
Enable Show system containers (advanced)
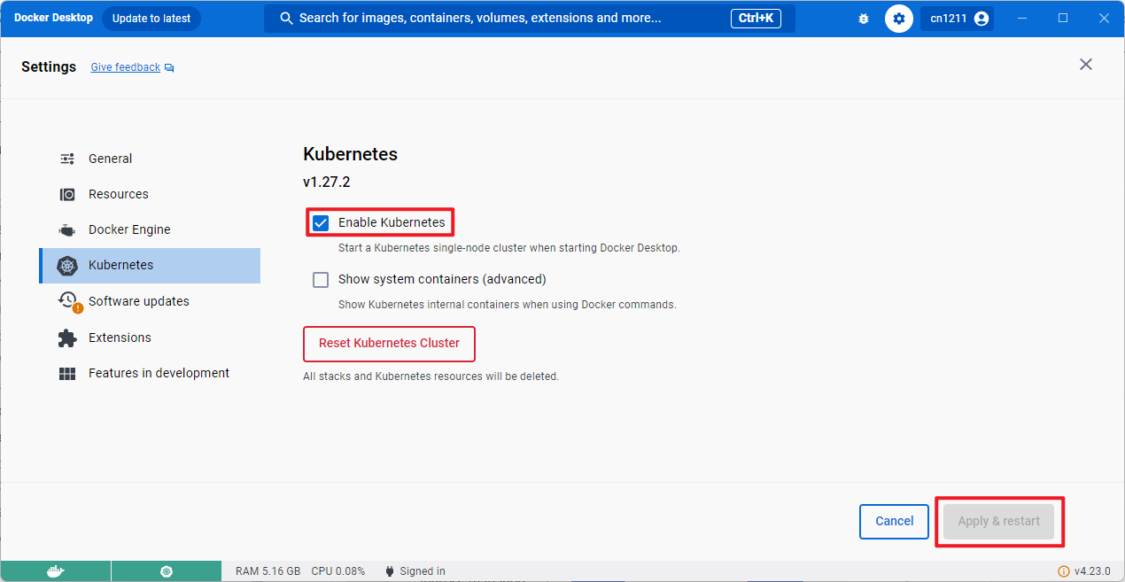click(320, 279)
